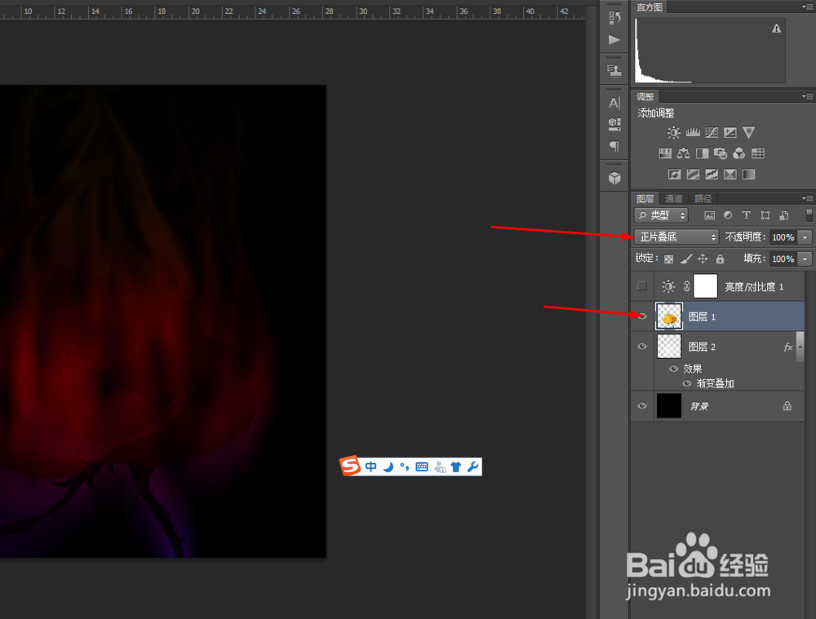Add a Color Balance adjustment
816x619 pixels.
point(683,153)
